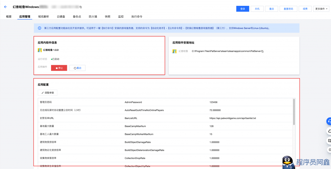Image resolution: width=331 pixels, height=169 pixels.
Task: Open the cloud shortcut on right edge
Action: pyautogui.click(x=329, y=131)
